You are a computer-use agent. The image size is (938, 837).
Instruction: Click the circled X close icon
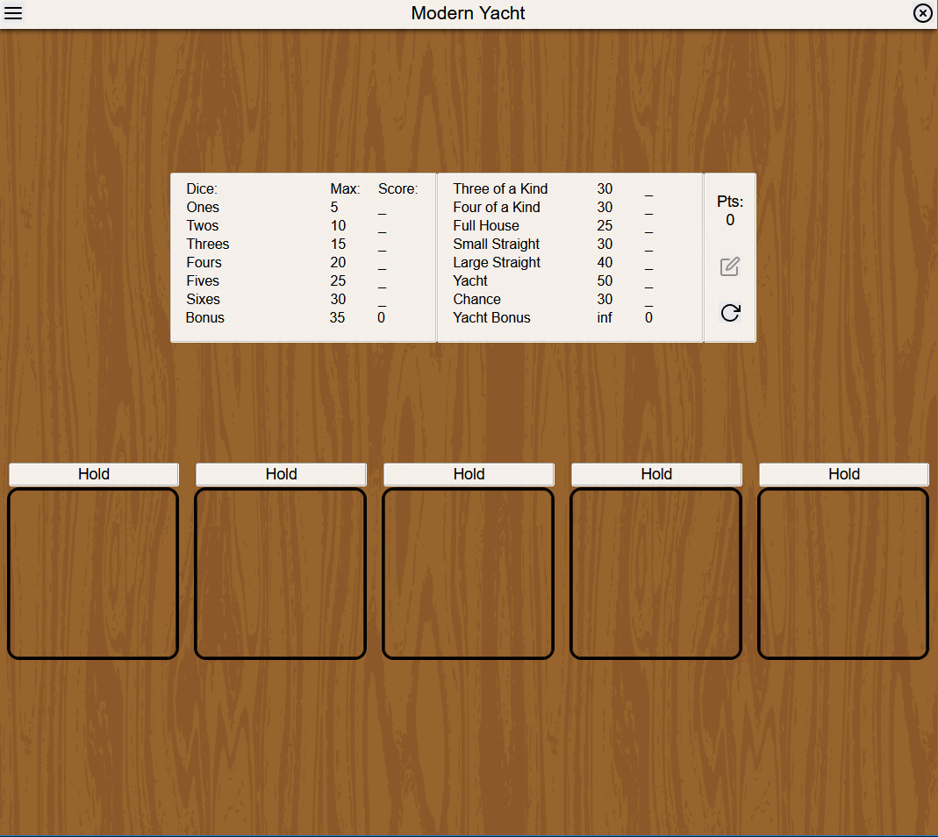(922, 13)
